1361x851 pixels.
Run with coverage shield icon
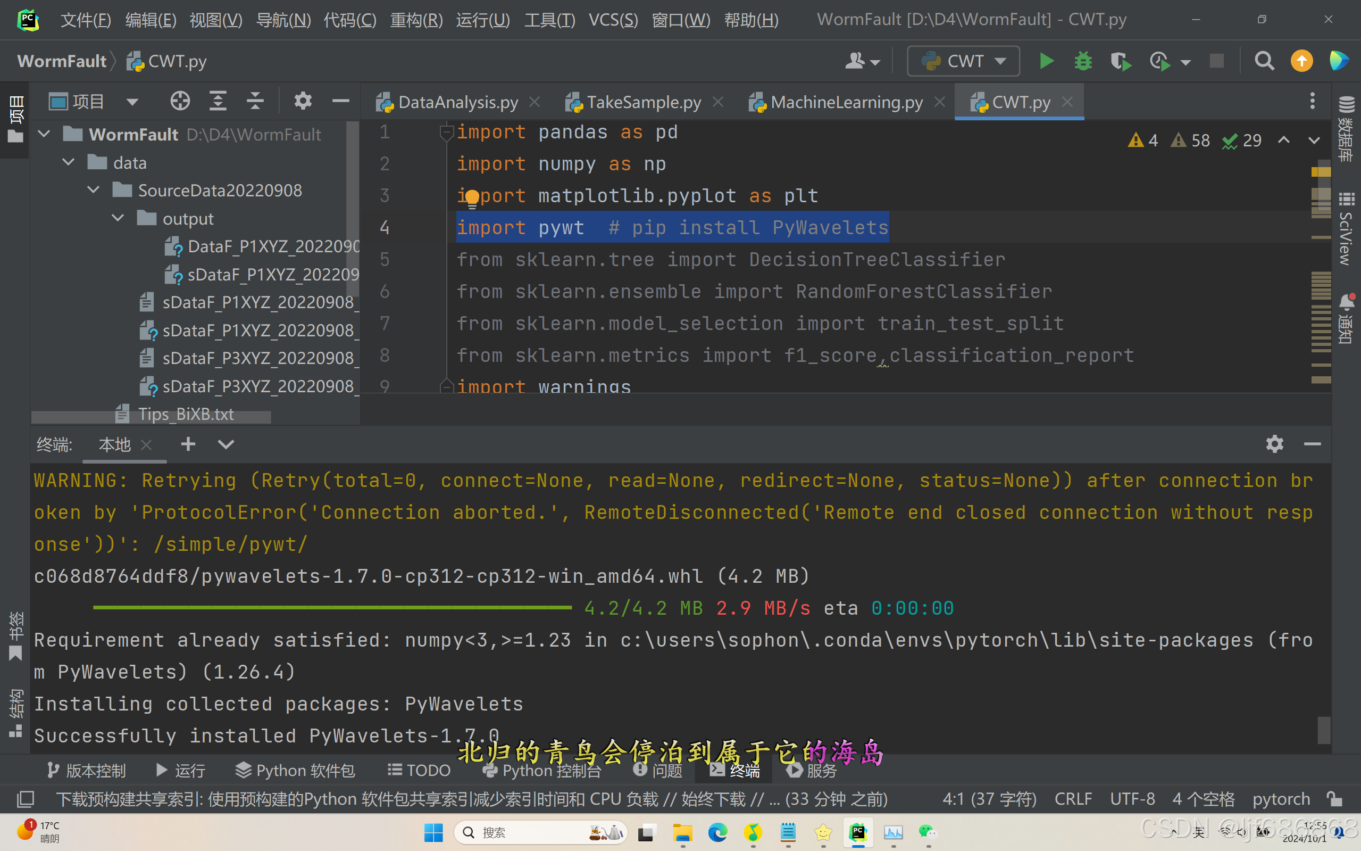click(x=1120, y=61)
